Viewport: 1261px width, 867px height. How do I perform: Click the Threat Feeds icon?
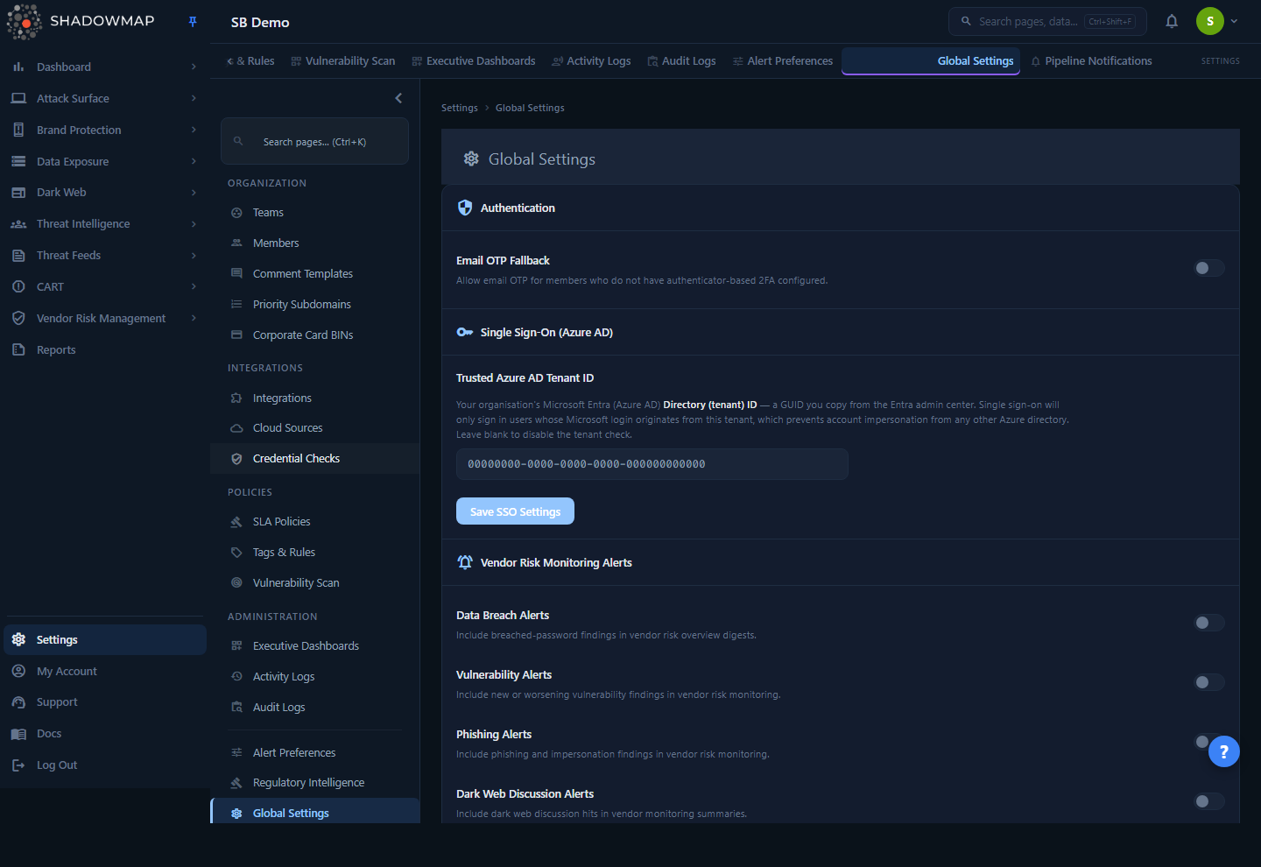point(18,256)
